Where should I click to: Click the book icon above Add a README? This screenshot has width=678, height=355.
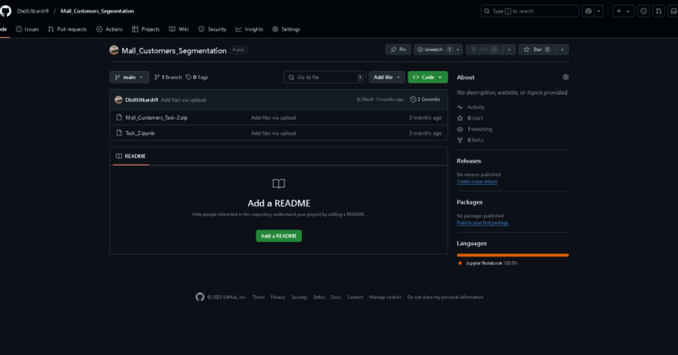[x=279, y=184]
